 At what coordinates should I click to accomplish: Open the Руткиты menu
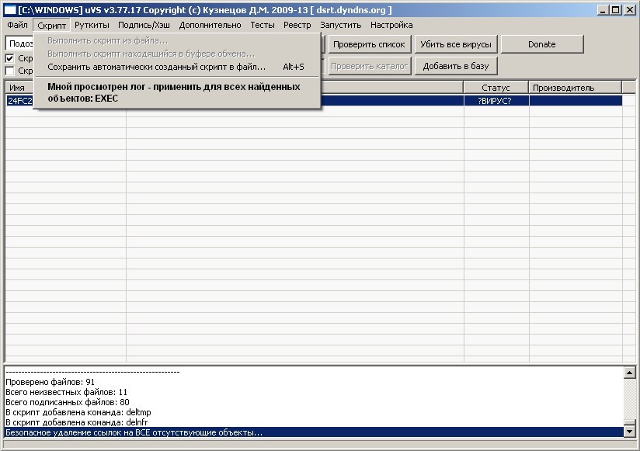point(92,25)
